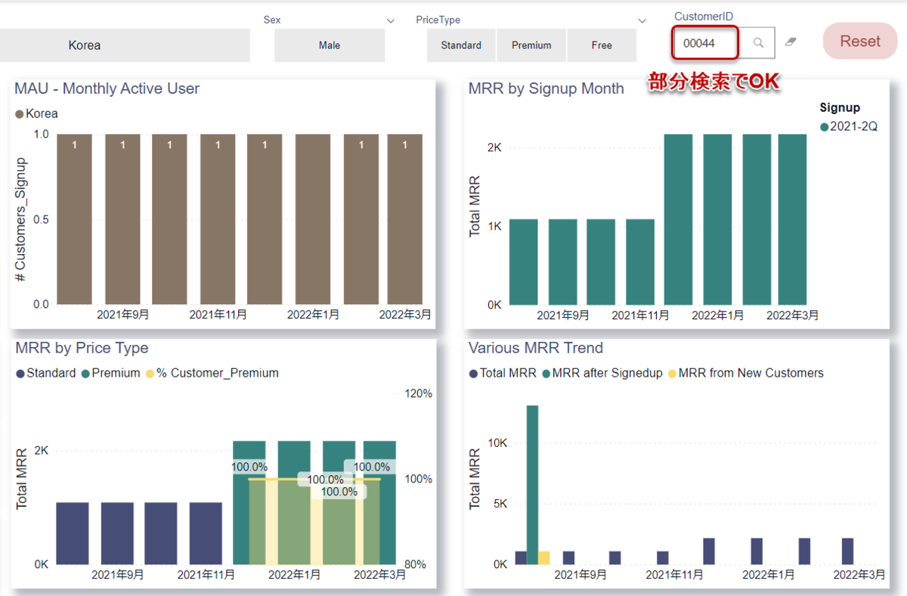This screenshot has height=596, width=907.
Task: Click the % Customer_Premium legend swatch
Action: (x=150, y=374)
